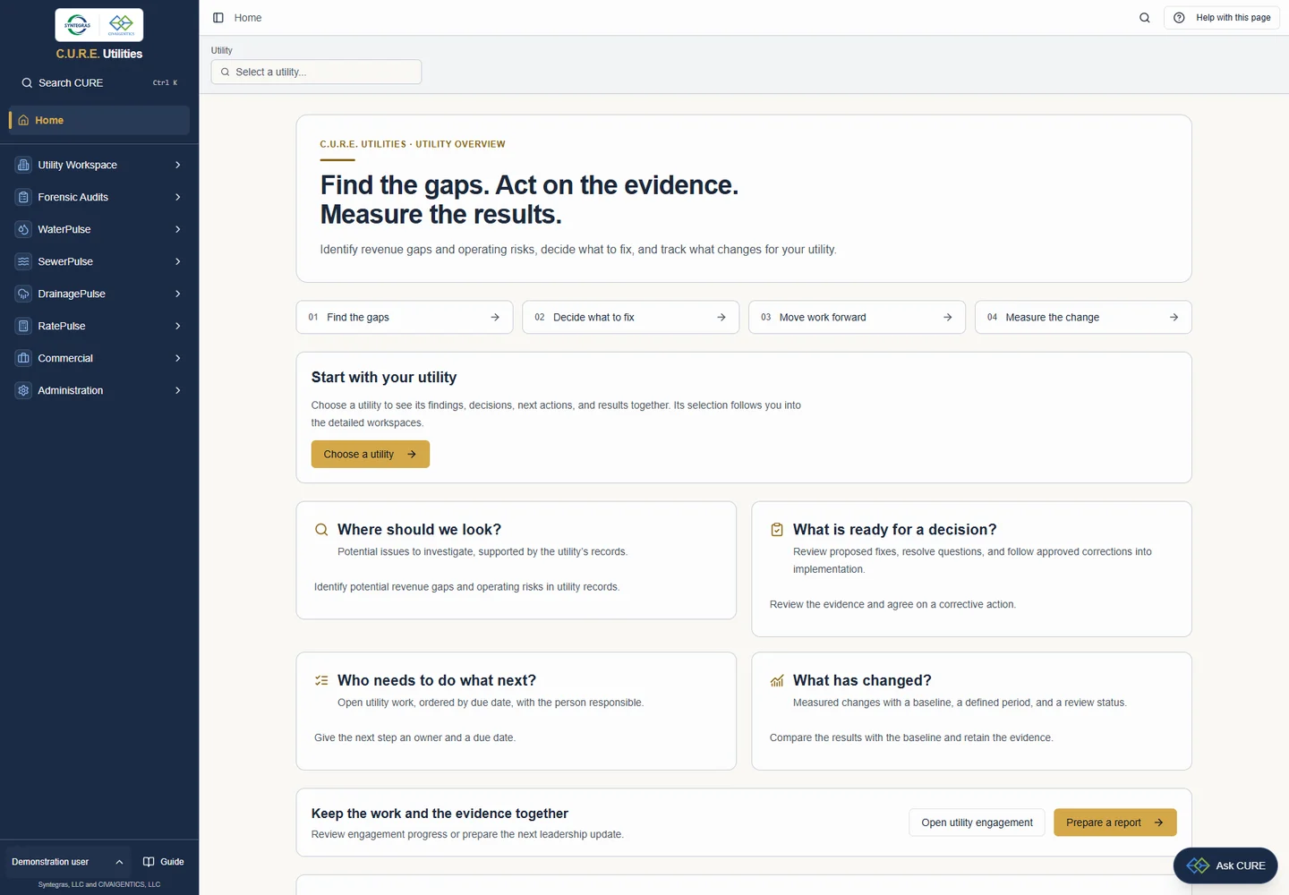The height and width of the screenshot is (895, 1289).
Task: Go to Home in the sidebar
Action: pyautogui.click(x=99, y=120)
